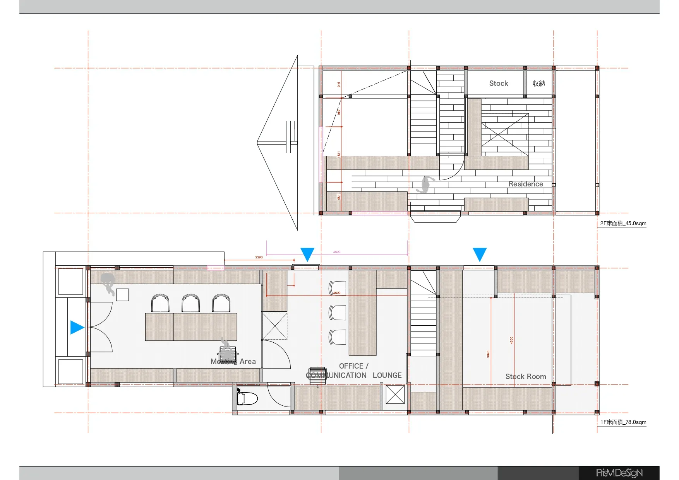Click the 1F床面積_78.0sqm area note
679x480 pixels.
[623, 422]
